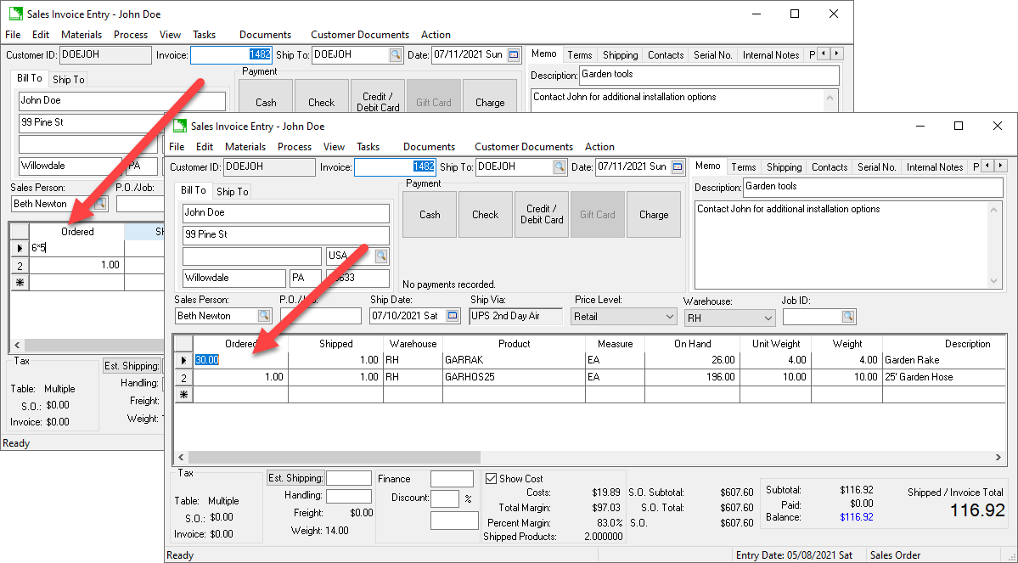
Task: Click the Charge payment button in front window
Action: [x=654, y=214]
